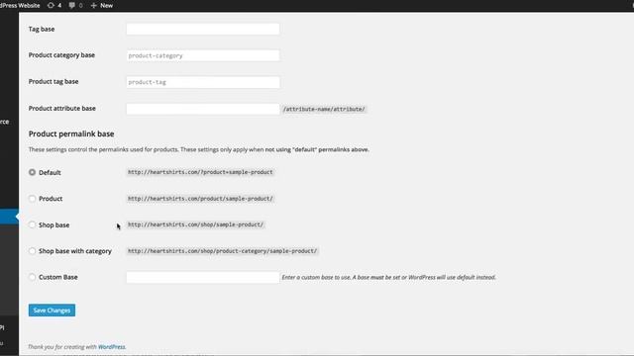Click into Product category base field
This screenshot has height=356, width=634.
coord(202,55)
